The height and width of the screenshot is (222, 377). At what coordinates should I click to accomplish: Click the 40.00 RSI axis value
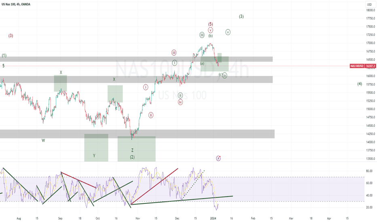pyautogui.click(x=369, y=195)
